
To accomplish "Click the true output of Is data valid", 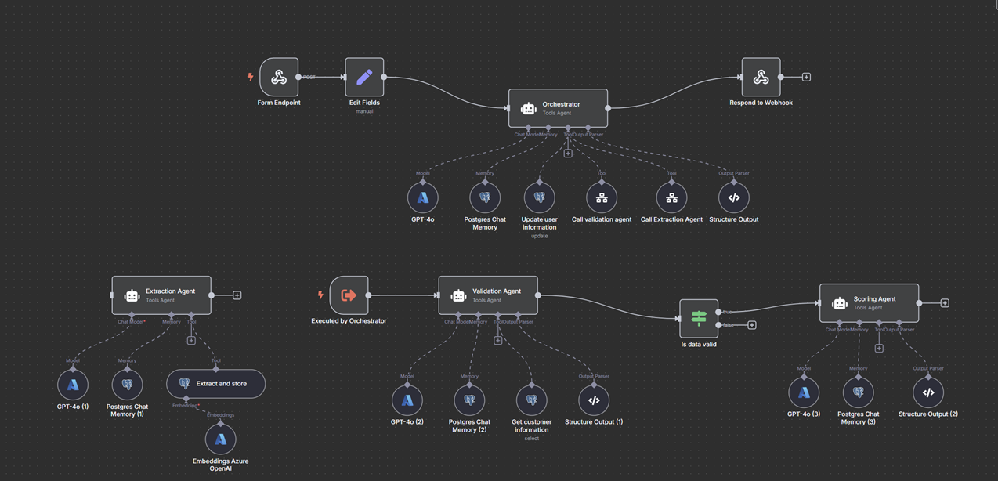I will 718,312.
